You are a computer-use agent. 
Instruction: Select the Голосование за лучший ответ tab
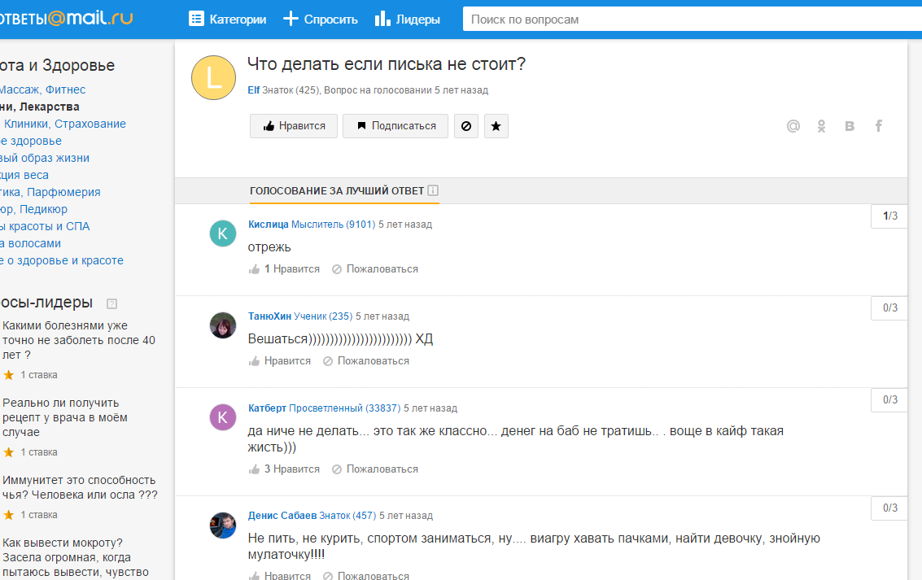(x=337, y=191)
